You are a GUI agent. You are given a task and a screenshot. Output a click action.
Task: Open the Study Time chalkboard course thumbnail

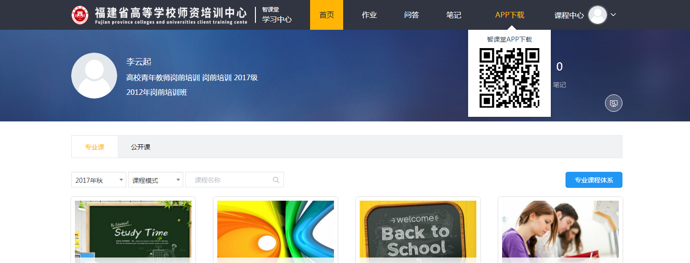click(x=133, y=230)
